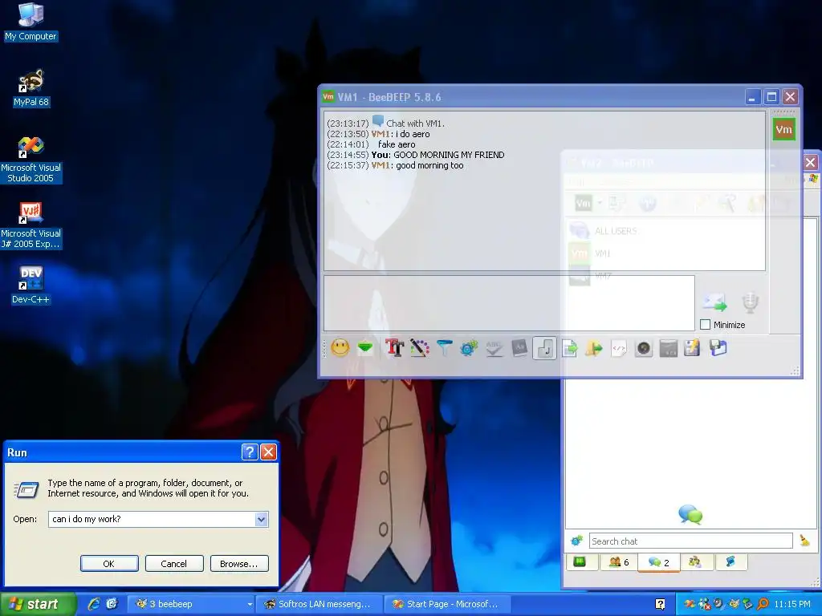The height and width of the screenshot is (616, 822).
Task: Expand the 3 beebeep taskbar group
Action: pyautogui.click(x=191, y=604)
